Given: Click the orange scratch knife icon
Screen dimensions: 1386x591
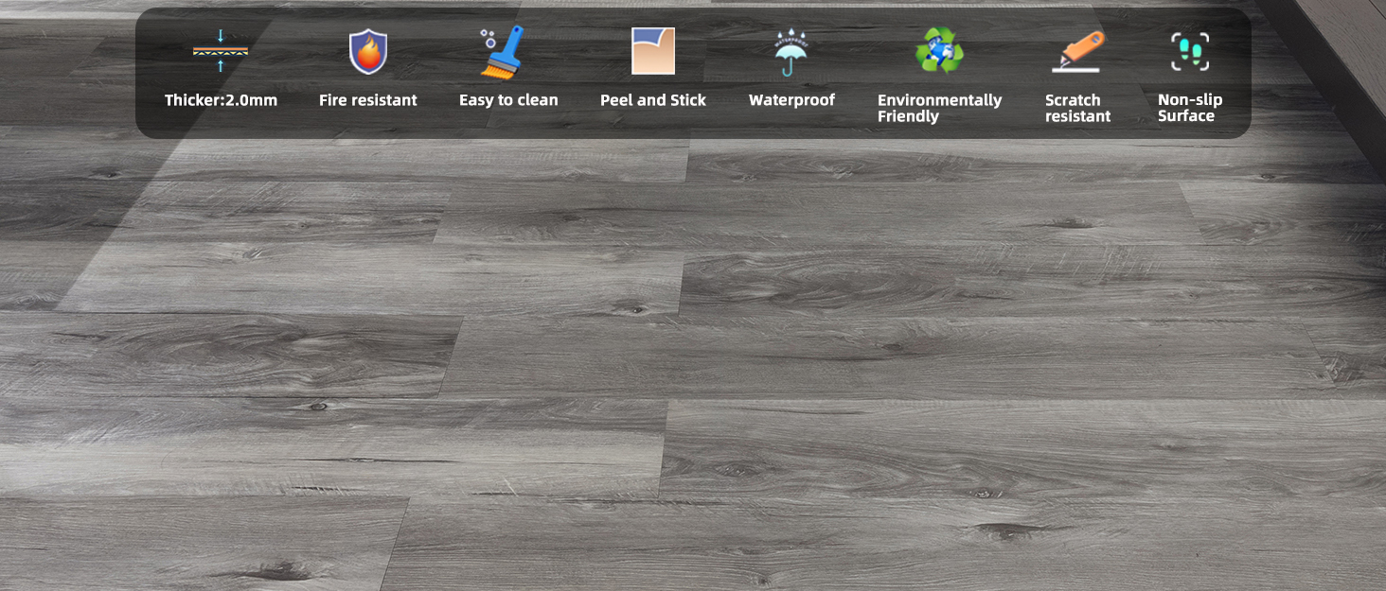Looking at the screenshot, I should tap(1077, 52).
